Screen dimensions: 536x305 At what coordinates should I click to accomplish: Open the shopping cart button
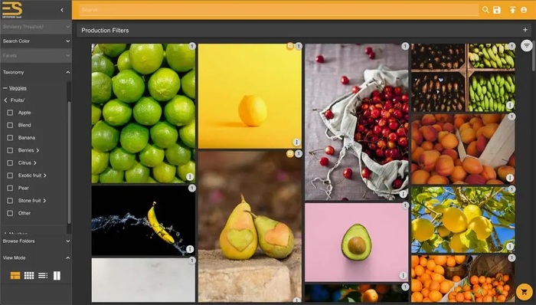pos(524,292)
